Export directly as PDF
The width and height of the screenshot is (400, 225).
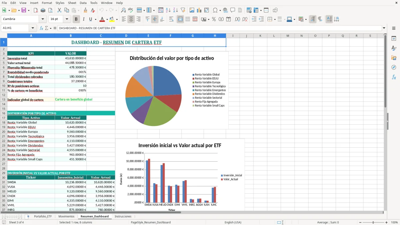(36, 10)
